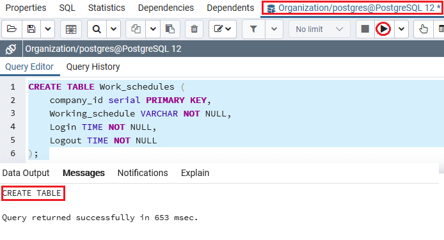This screenshot has width=444, height=240.
Task: Switch to Query History tab
Action: click(x=93, y=67)
